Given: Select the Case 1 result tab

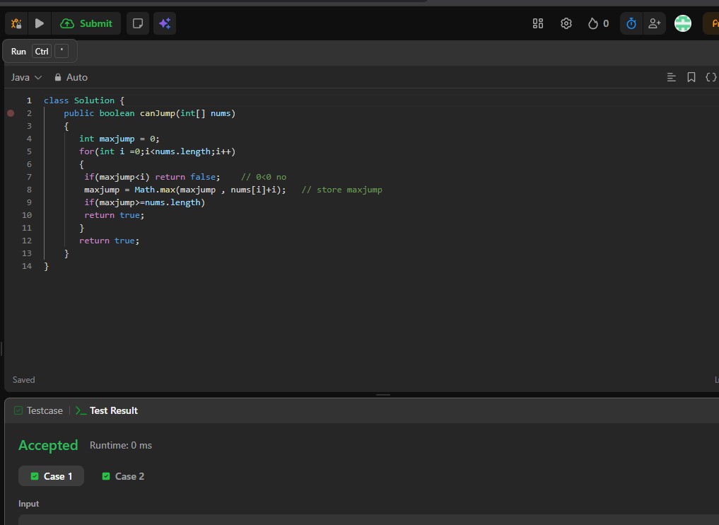Looking at the screenshot, I should click(51, 476).
